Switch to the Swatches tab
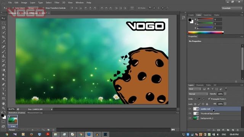The height and width of the screenshot is (137, 244). [x=207, y=15]
